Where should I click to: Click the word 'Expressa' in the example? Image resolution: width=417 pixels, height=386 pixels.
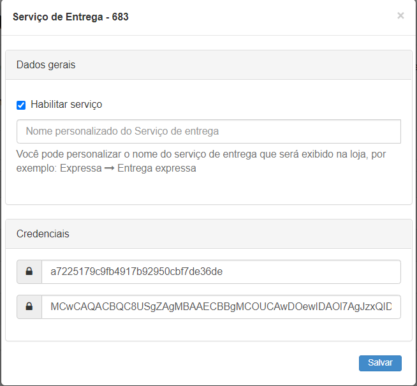click(x=80, y=169)
